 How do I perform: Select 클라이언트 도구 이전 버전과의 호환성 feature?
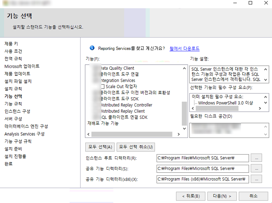point(135,93)
